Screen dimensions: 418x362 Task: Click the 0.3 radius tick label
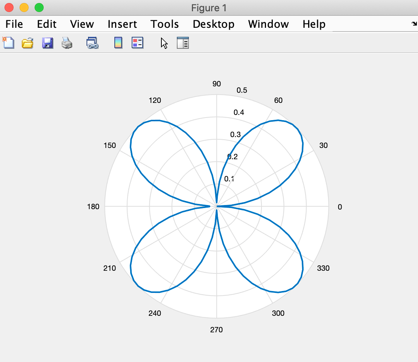tap(236, 134)
